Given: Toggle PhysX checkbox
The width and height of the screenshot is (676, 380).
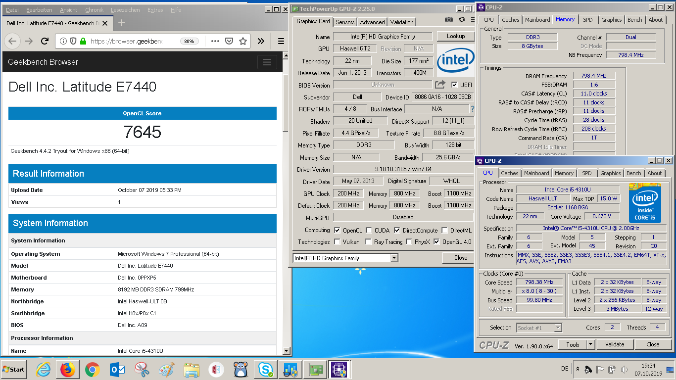Looking at the screenshot, I should [409, 242].
